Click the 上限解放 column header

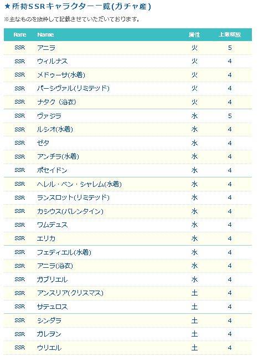tap(230, 35)
